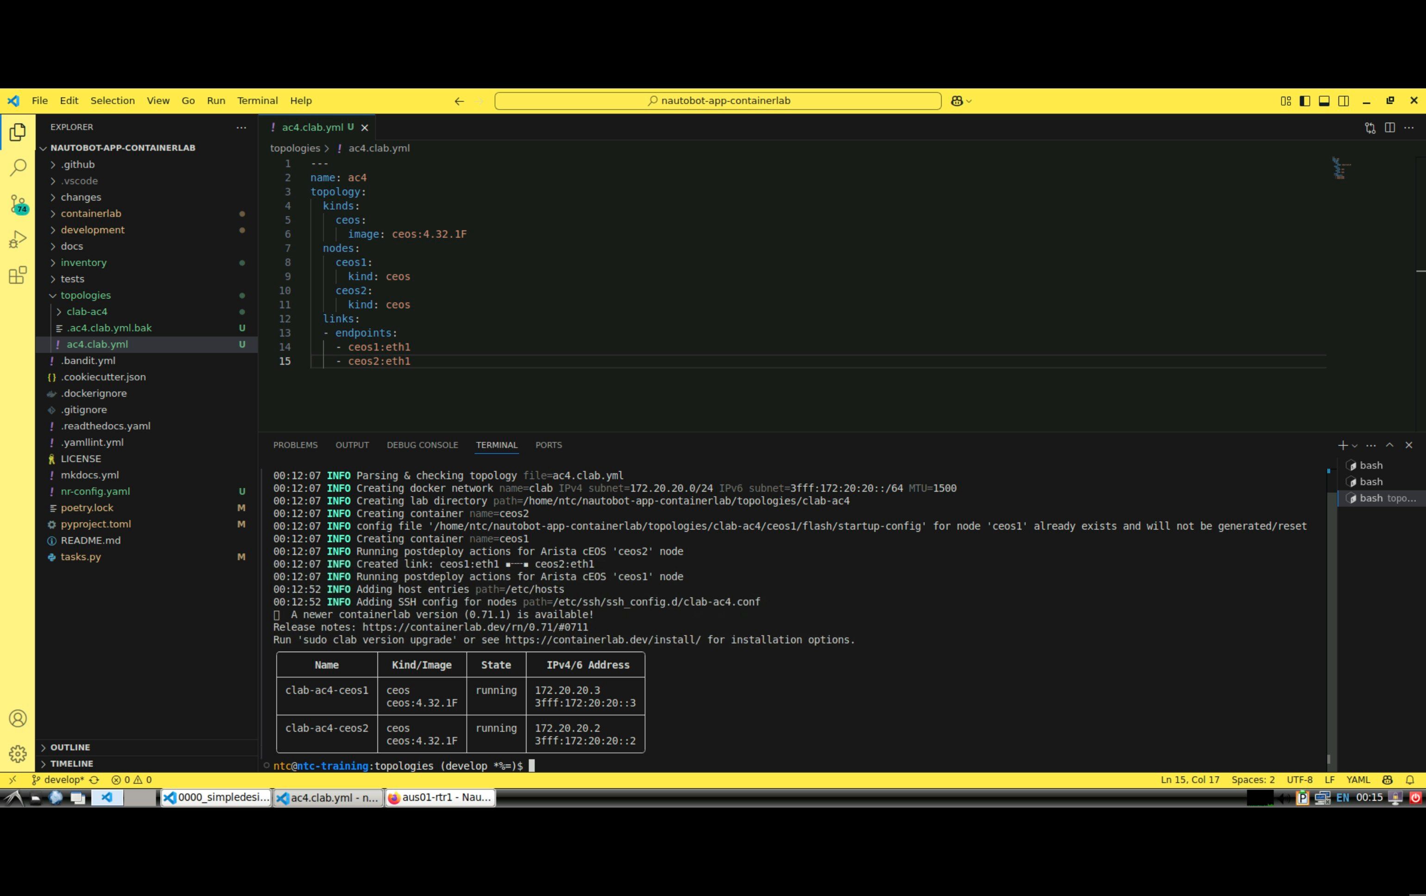Click the YAML language mode indicator

pos(1358,780)
